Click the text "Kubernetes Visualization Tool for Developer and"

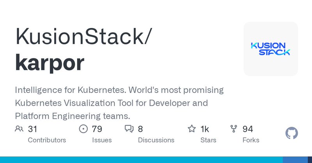[x=112, y=103]
